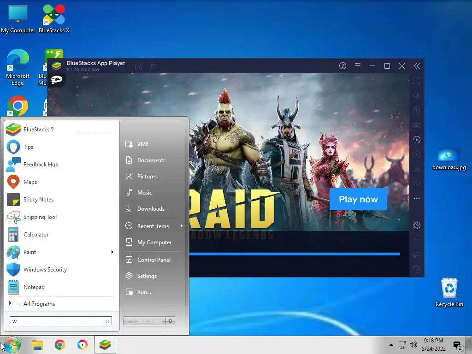Image resolution: width=472 pixels, height=354 pixels.
Task: Expand Recent Items submenu
Action: point(153,226)
